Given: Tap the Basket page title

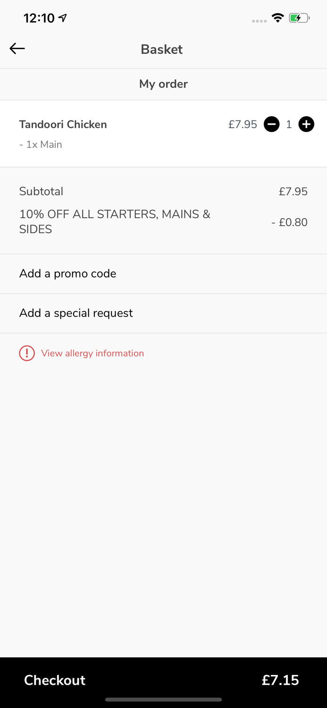Looking at the screenshot, I should (x=161, y=49).
